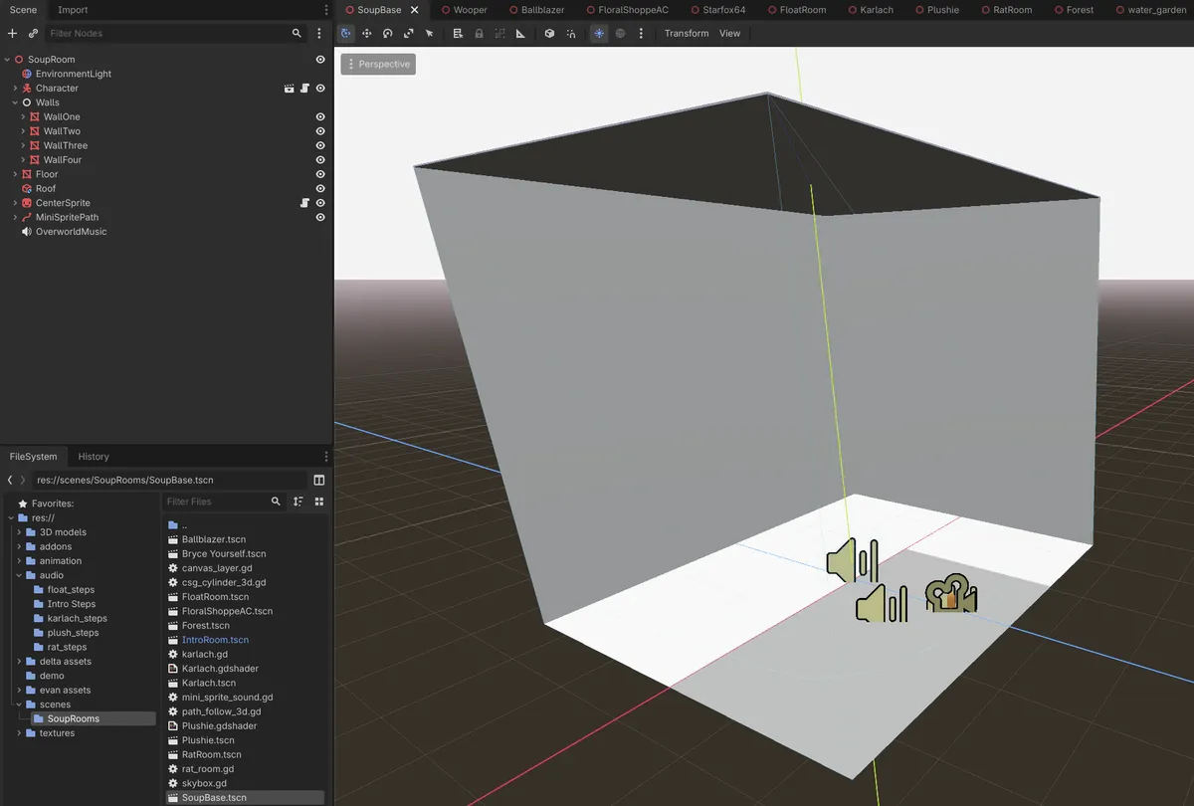Open FileSystem dock options three-dot menu

[x=326, y=457]
